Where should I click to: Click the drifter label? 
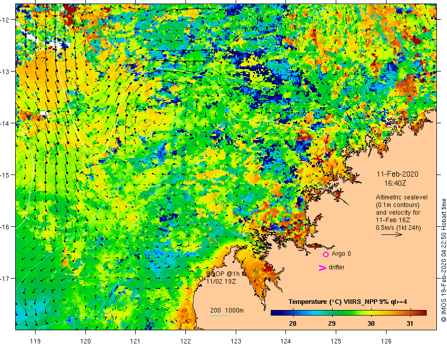click(x=336, y=267)
